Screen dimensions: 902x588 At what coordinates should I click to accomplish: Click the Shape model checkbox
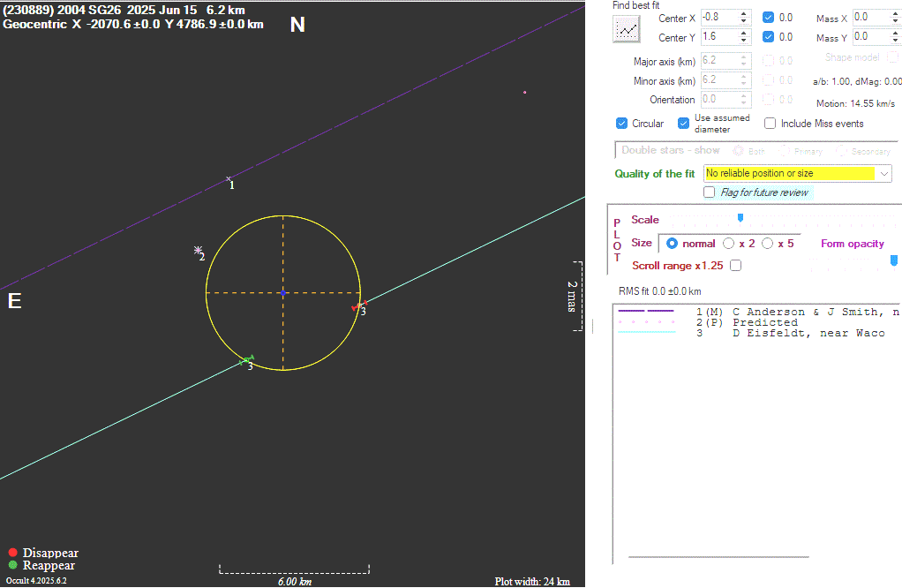tap(892, 57)
